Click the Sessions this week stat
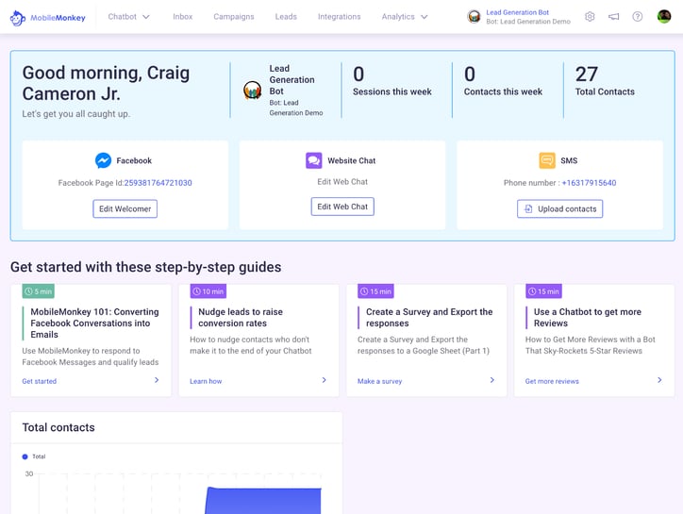Image resolution: width=683 pixels, height=514 pixels. (x=392, y=81)
